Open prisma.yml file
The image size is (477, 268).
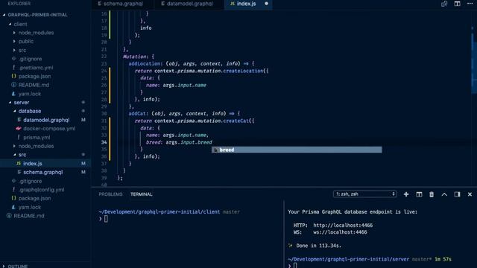pyautogui.click(x=37, y=137)
